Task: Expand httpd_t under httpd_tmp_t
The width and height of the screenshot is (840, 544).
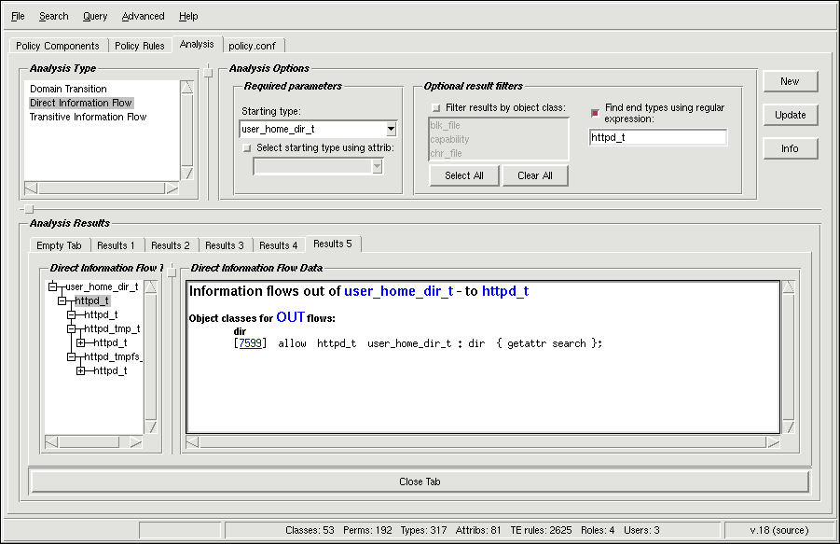Action: tap(80, 342)
